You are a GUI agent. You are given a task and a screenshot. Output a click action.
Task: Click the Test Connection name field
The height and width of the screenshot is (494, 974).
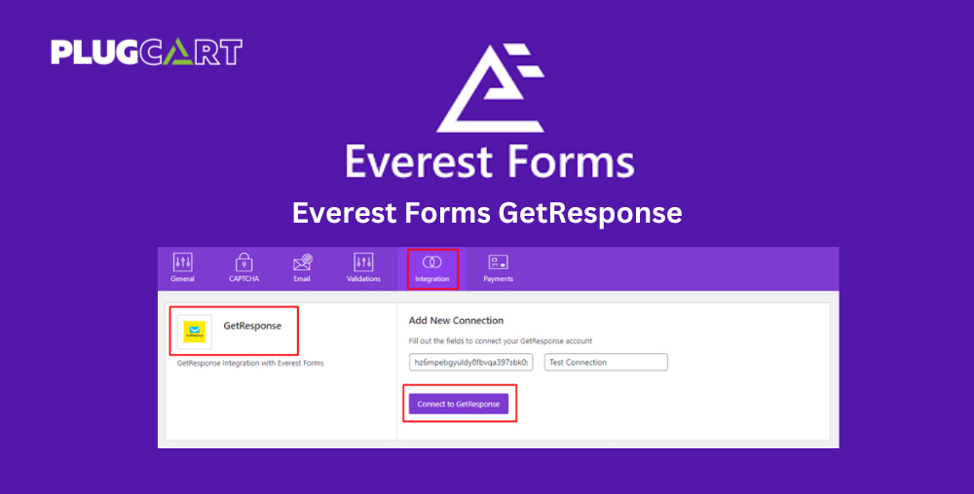(606, 362)
